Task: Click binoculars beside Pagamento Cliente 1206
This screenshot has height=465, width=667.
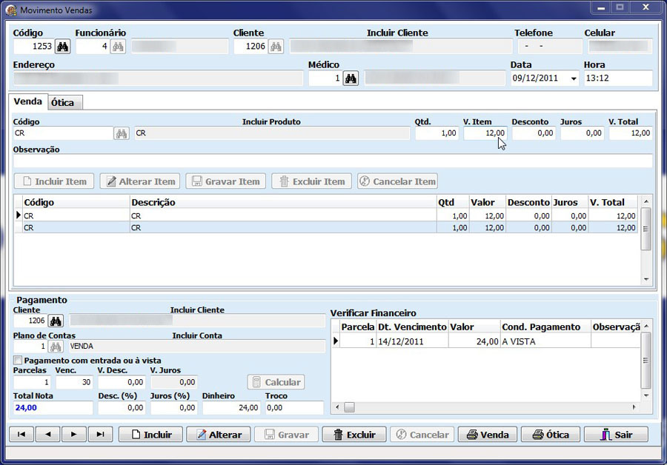Action: click(56, 321)
